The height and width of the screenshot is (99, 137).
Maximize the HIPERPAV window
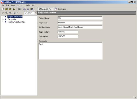coord(132,2)
